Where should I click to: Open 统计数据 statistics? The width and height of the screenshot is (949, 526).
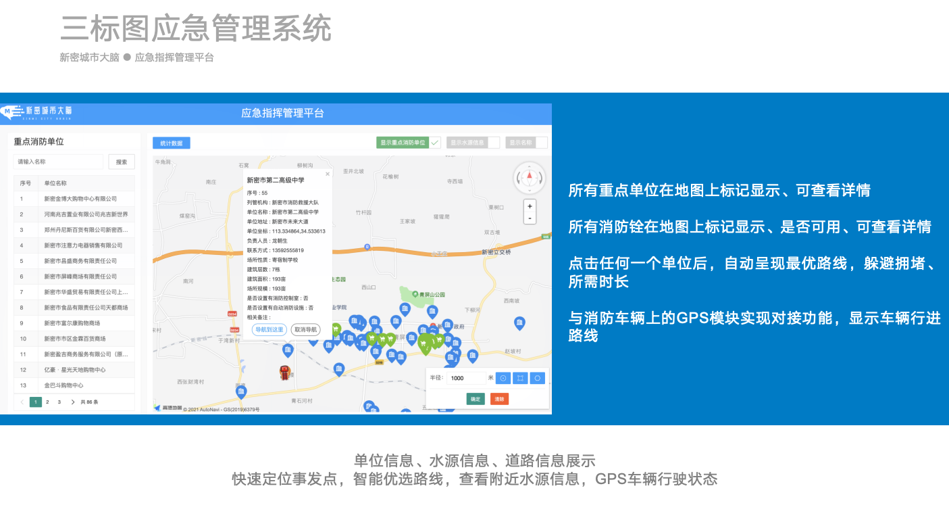[172, 143]
